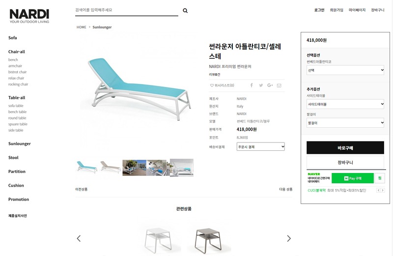Select the beige sunlounger thumbnail
393x256 pixels.
[111, 167]
